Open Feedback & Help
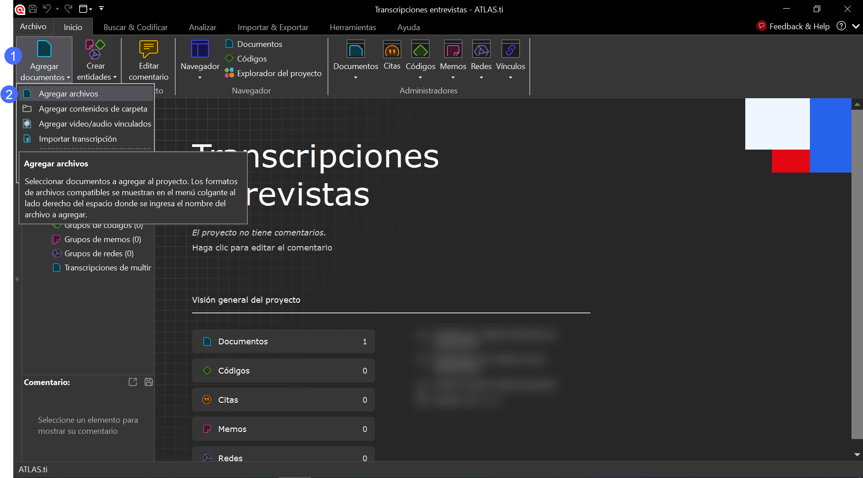Viewport: 863px width, 478px height. [x=793, y=27]
